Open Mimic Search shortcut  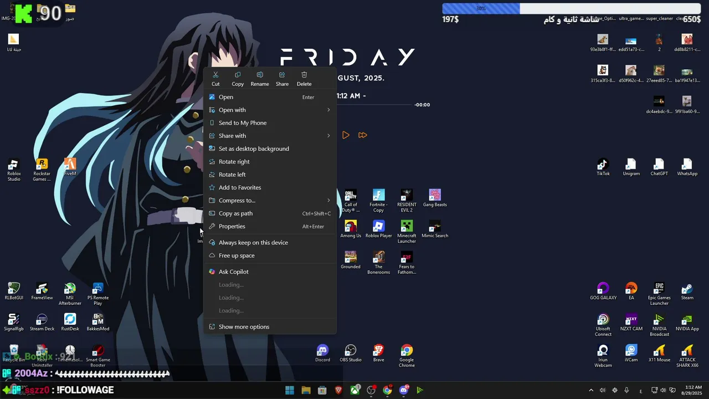click(435, 229)
